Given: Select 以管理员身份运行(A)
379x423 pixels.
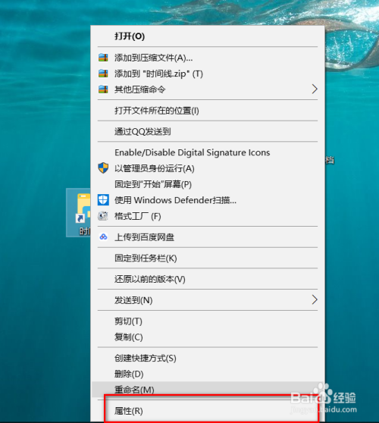Looking at the screenshot, I should pos(208,168).
